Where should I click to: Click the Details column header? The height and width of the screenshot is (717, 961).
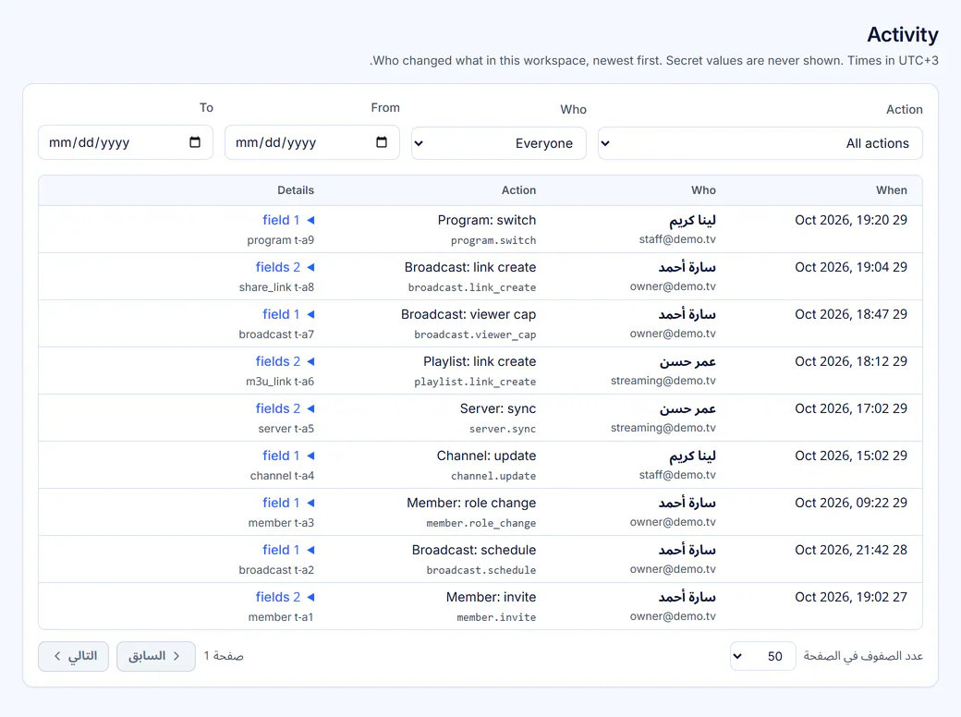tap(296, 190)
